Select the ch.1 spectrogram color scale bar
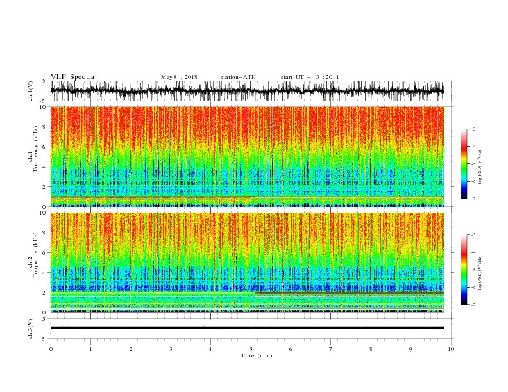The image size is (508, 392). click(x=464, y=164)
